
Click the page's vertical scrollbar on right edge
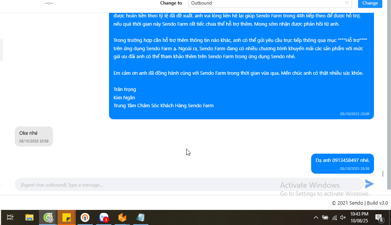click(389, 94)
